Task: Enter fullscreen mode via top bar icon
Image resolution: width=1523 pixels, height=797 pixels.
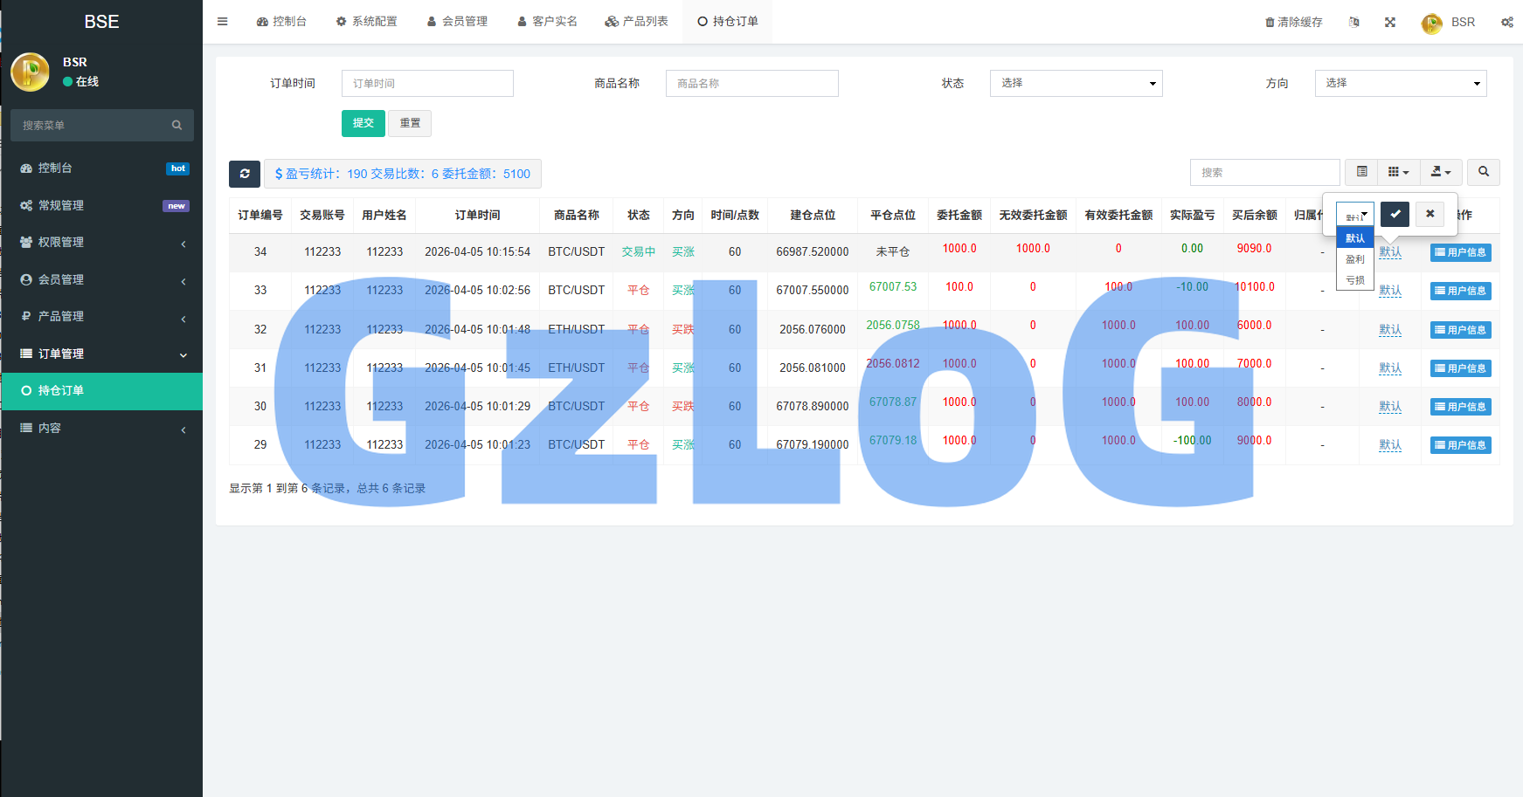Action: [1389, 22]
